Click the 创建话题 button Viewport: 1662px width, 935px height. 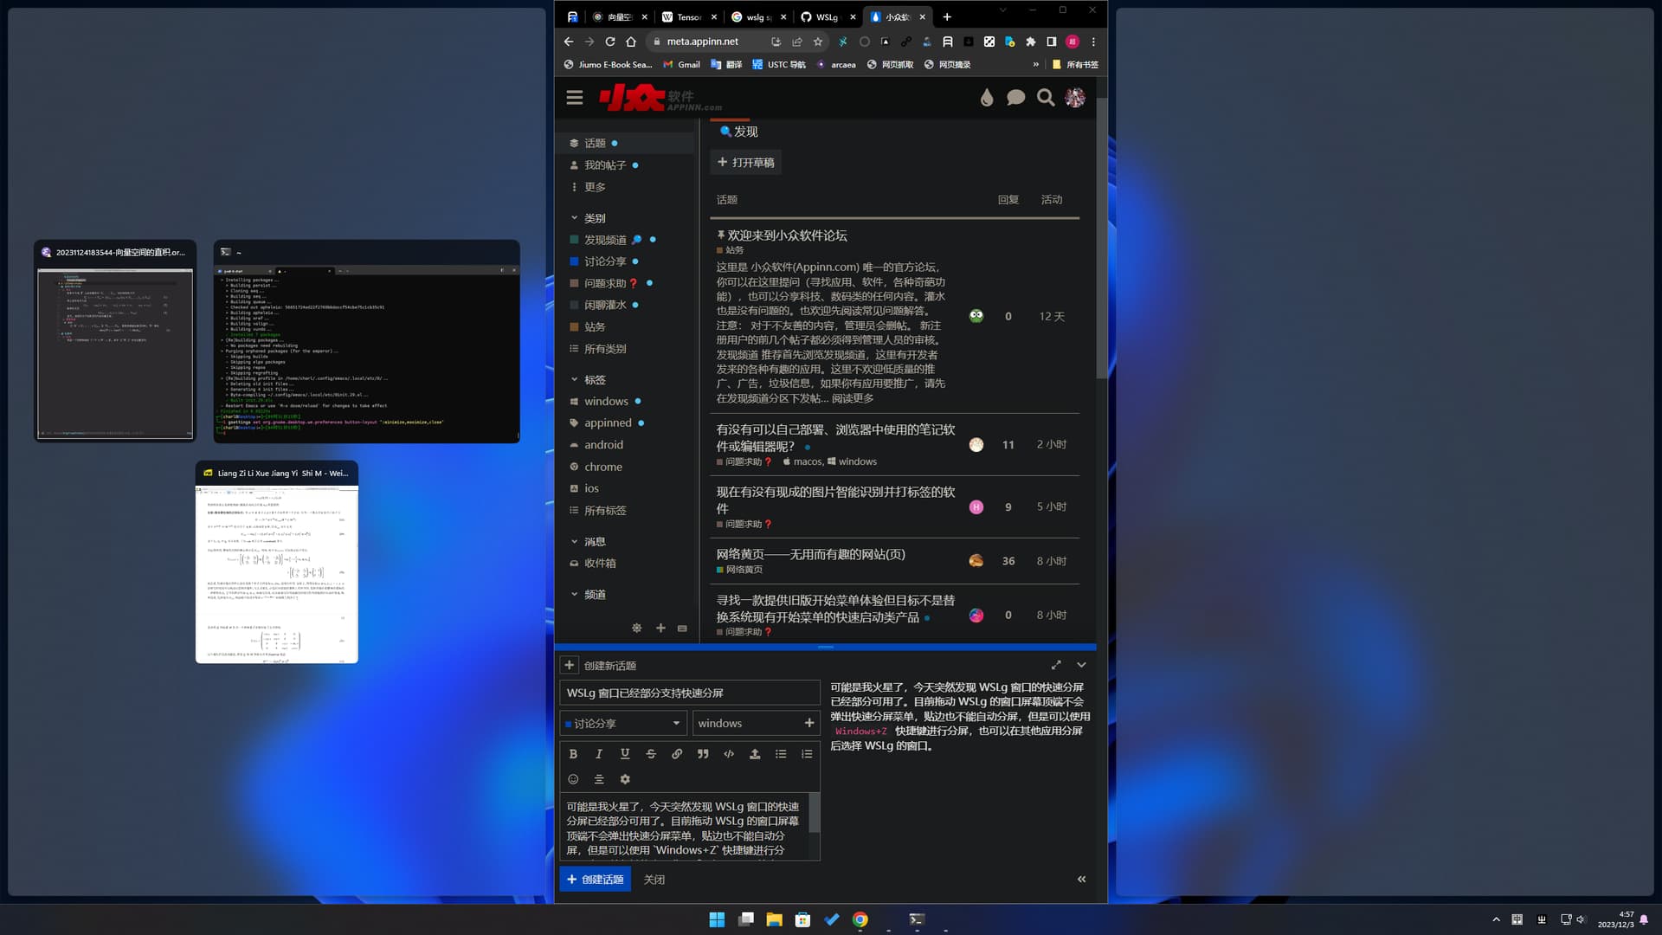(596, 879)
